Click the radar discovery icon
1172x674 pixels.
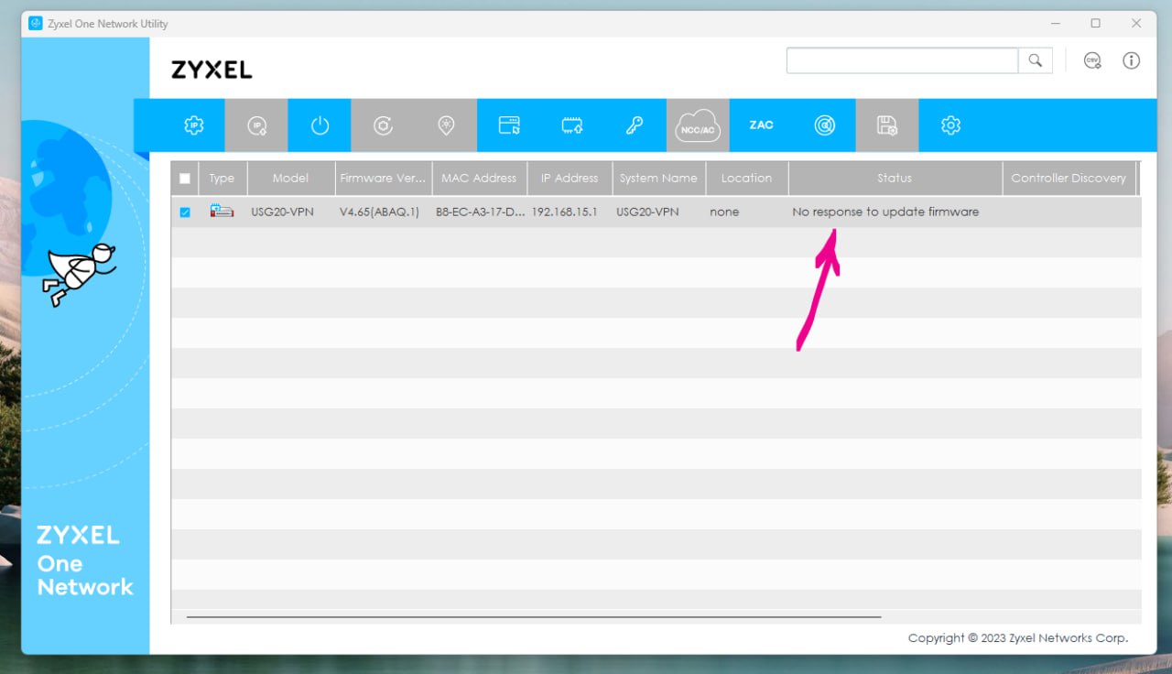pos(824,125)
